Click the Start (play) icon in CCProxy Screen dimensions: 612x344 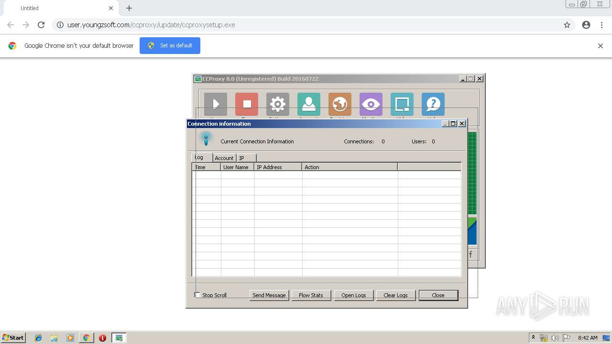point(216,104)
